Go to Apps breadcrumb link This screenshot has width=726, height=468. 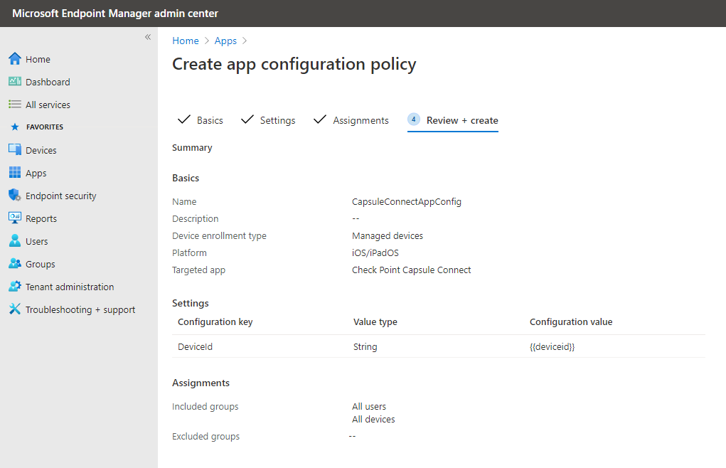pos(225,41)
